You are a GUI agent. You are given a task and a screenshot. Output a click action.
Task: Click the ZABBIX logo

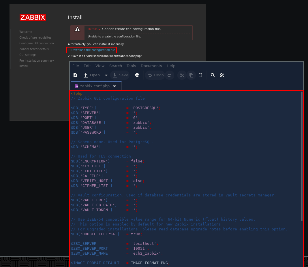tap(33, 18)
